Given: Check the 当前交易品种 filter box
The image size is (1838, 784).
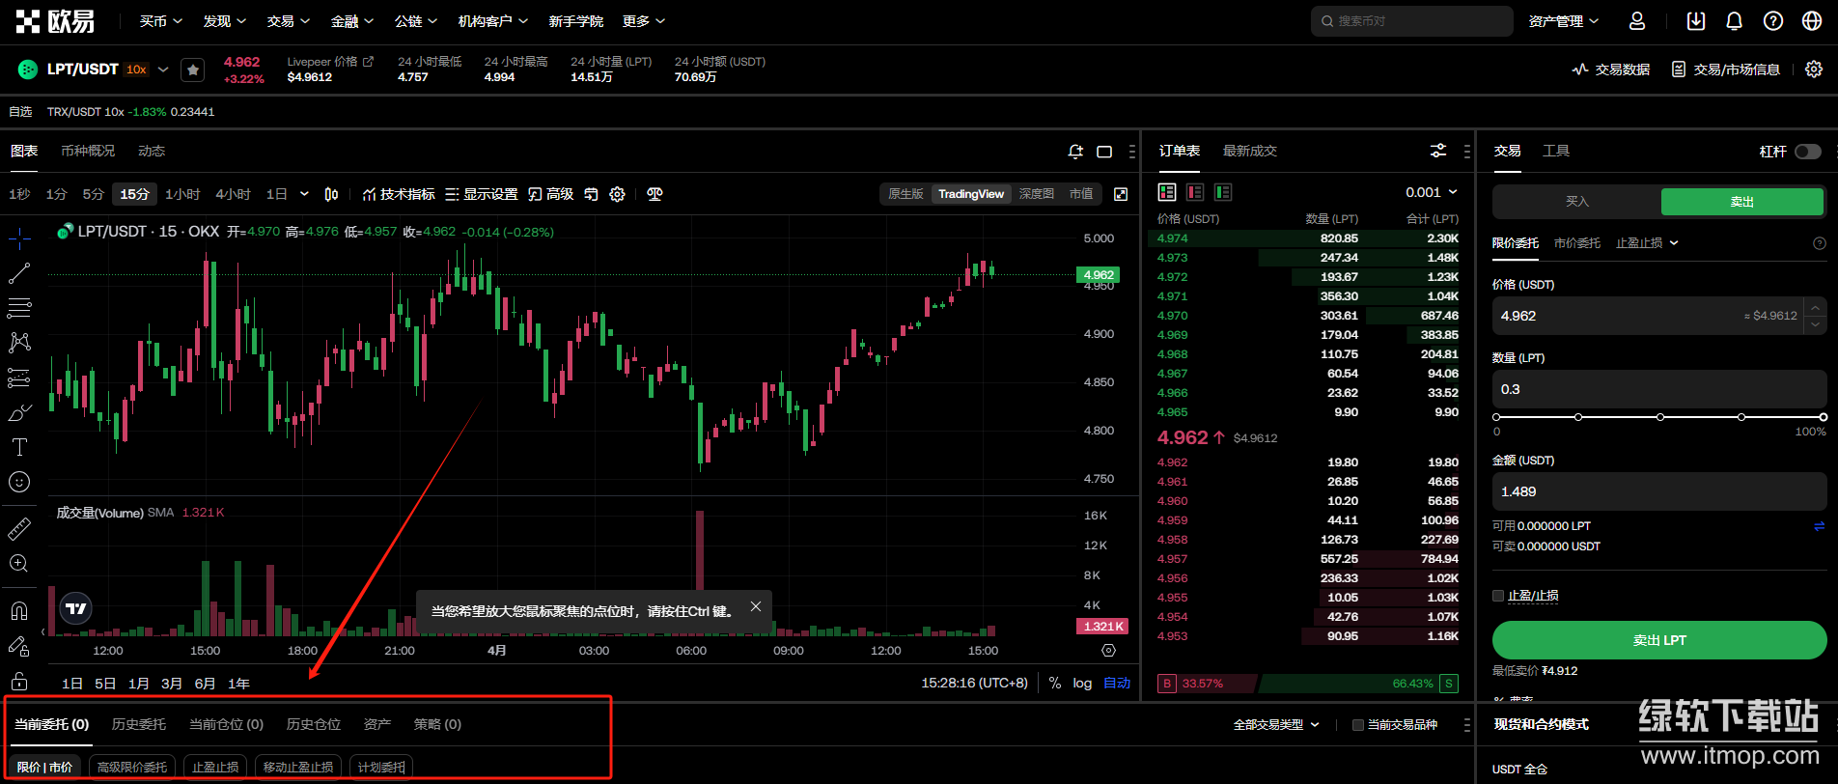Looking at the screenshot, I should pos(1358,725).
